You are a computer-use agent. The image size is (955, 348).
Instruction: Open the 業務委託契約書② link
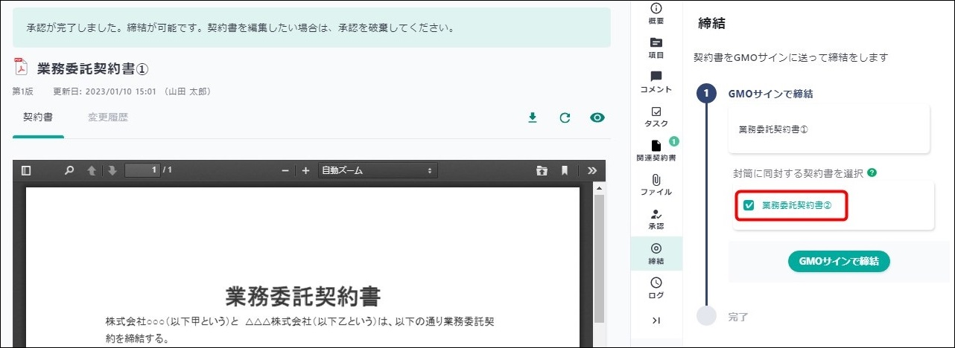796,205
